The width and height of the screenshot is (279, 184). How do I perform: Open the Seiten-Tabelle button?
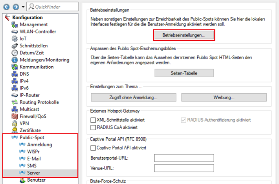[x=184, y=73]
